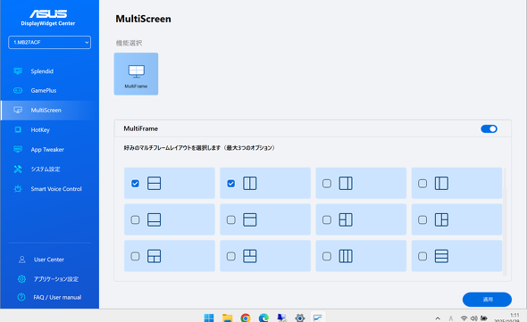The height and width of the screenshot is (322, 527).
Task: Uncheck the top-bottom split layout checkbox
Action: tap(135, 184)
